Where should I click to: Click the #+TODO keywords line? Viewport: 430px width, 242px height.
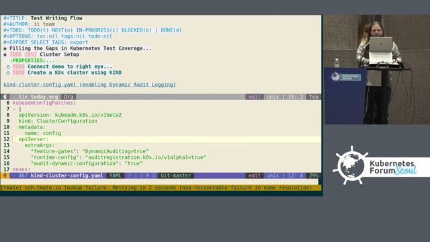pyautogui.click(x=93, y=30)
